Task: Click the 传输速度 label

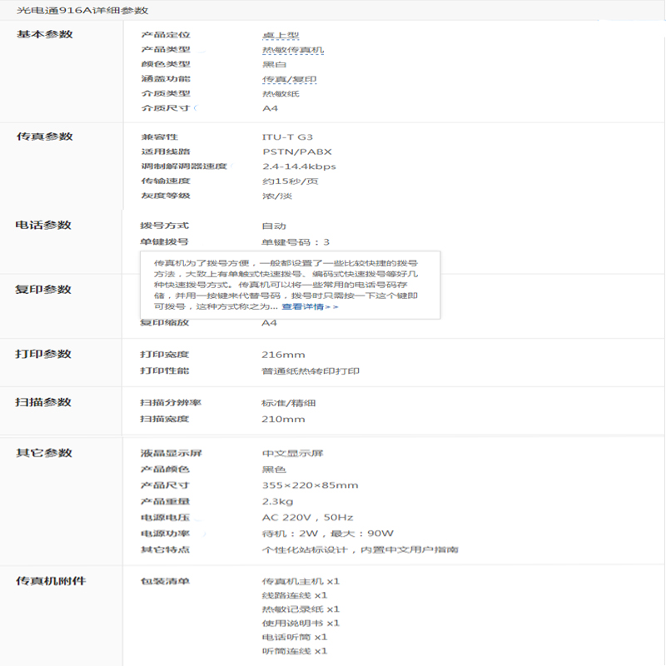Action: pos(166,181)
